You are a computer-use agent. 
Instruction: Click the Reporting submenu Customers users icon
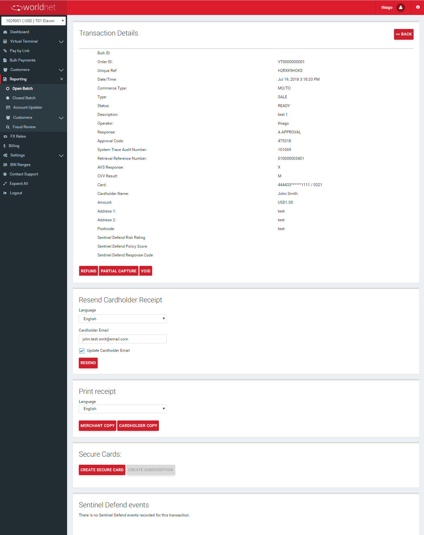coord(8,117)
